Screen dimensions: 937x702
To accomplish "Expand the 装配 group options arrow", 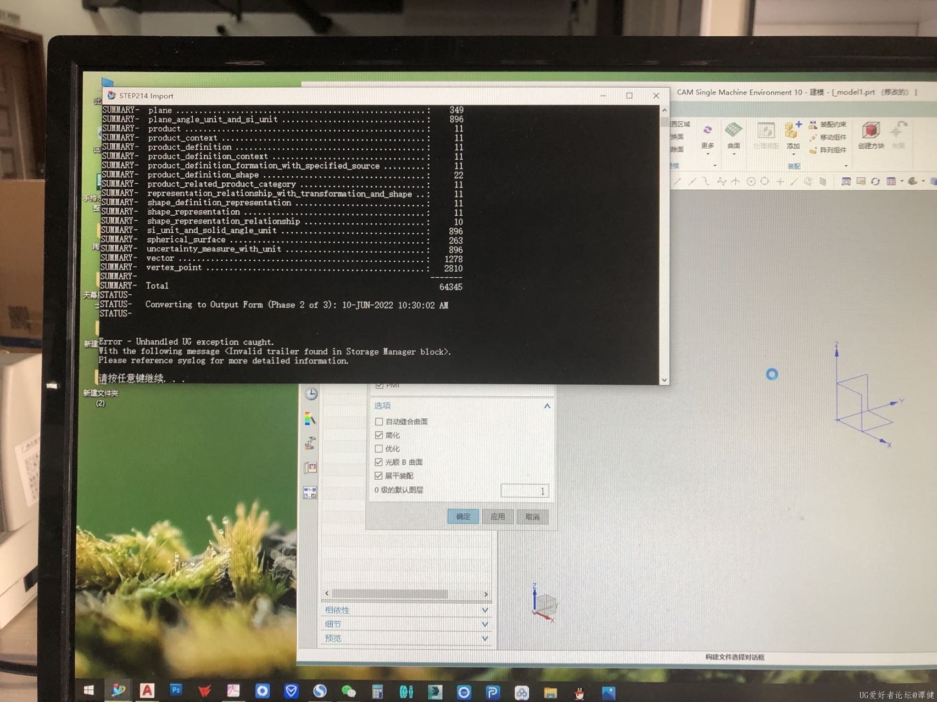I will pos(846,166).
